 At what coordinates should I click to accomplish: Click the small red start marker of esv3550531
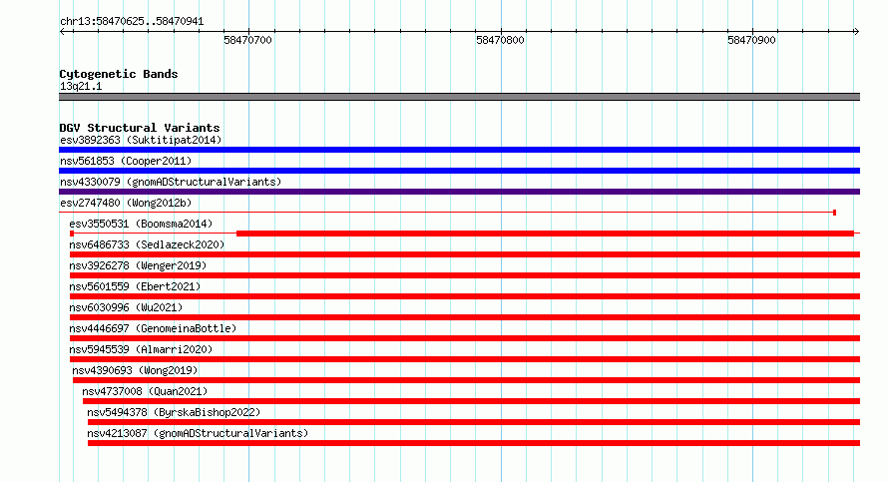72,234
